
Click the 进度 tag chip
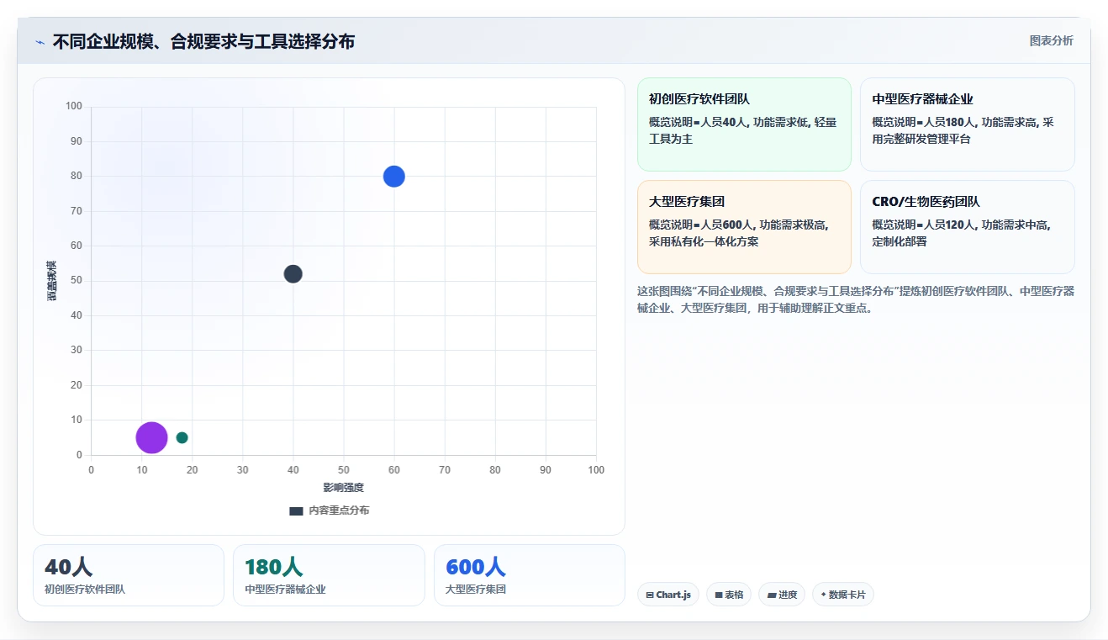[x=782, y=595]
